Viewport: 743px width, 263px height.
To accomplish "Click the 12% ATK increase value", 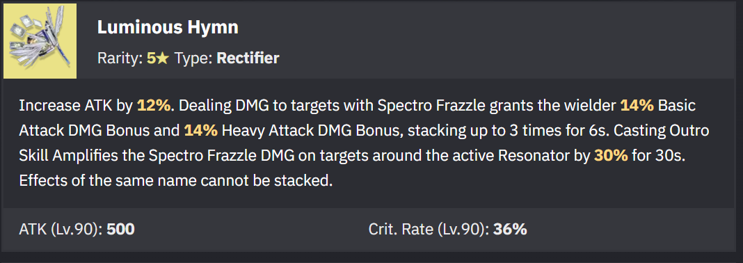I will 154,105.
